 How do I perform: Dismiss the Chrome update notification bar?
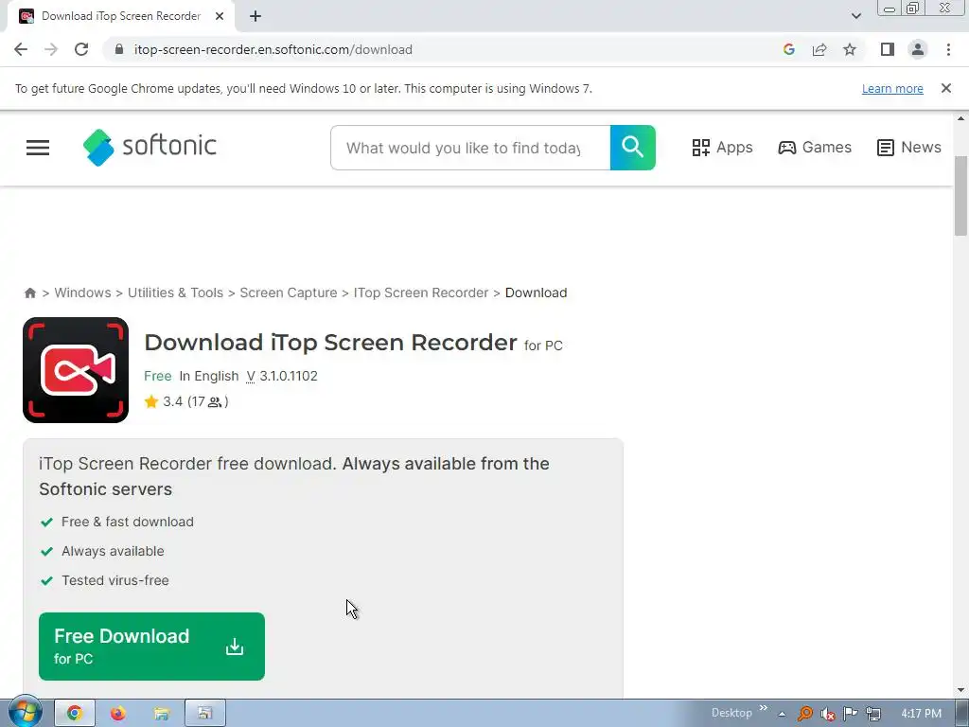coord(946,88)
